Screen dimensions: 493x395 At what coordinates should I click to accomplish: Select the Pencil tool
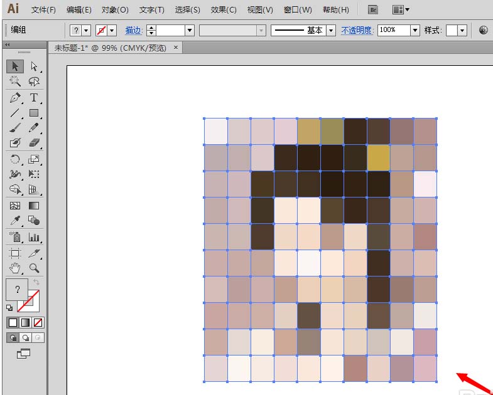(x=34, y=128)
